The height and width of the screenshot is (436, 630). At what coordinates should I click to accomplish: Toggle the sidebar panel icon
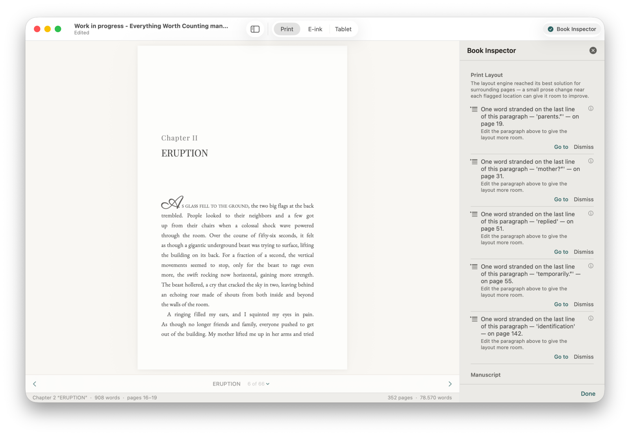click(x=255, y=29)
